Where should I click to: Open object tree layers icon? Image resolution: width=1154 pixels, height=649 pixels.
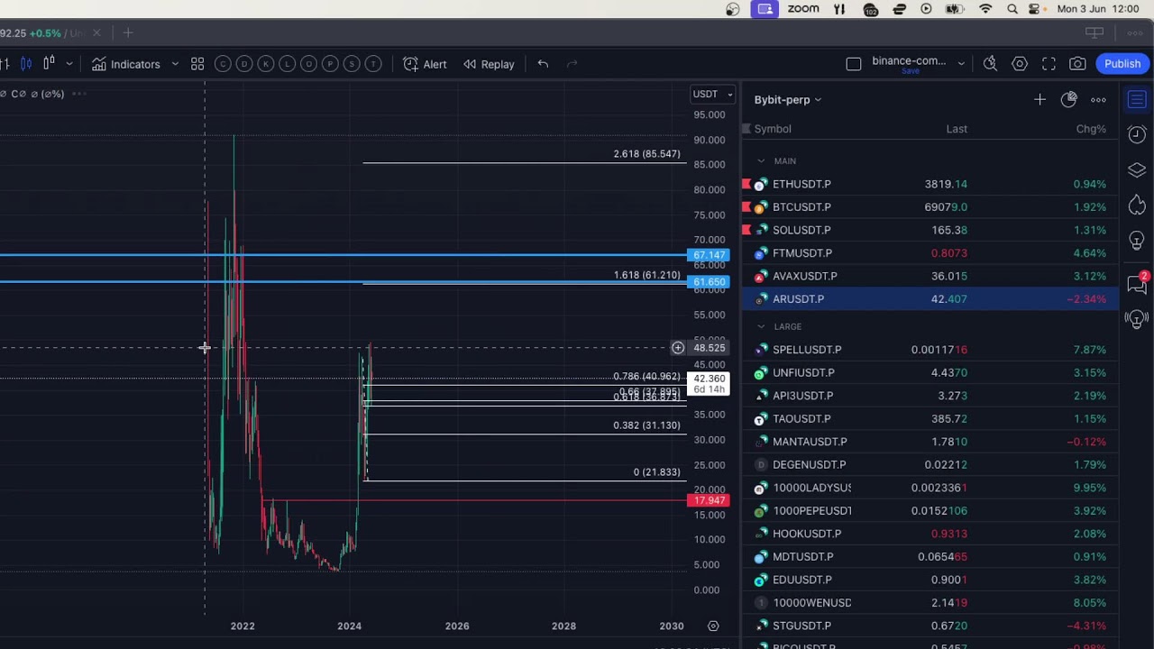[x=1137, y=170]
